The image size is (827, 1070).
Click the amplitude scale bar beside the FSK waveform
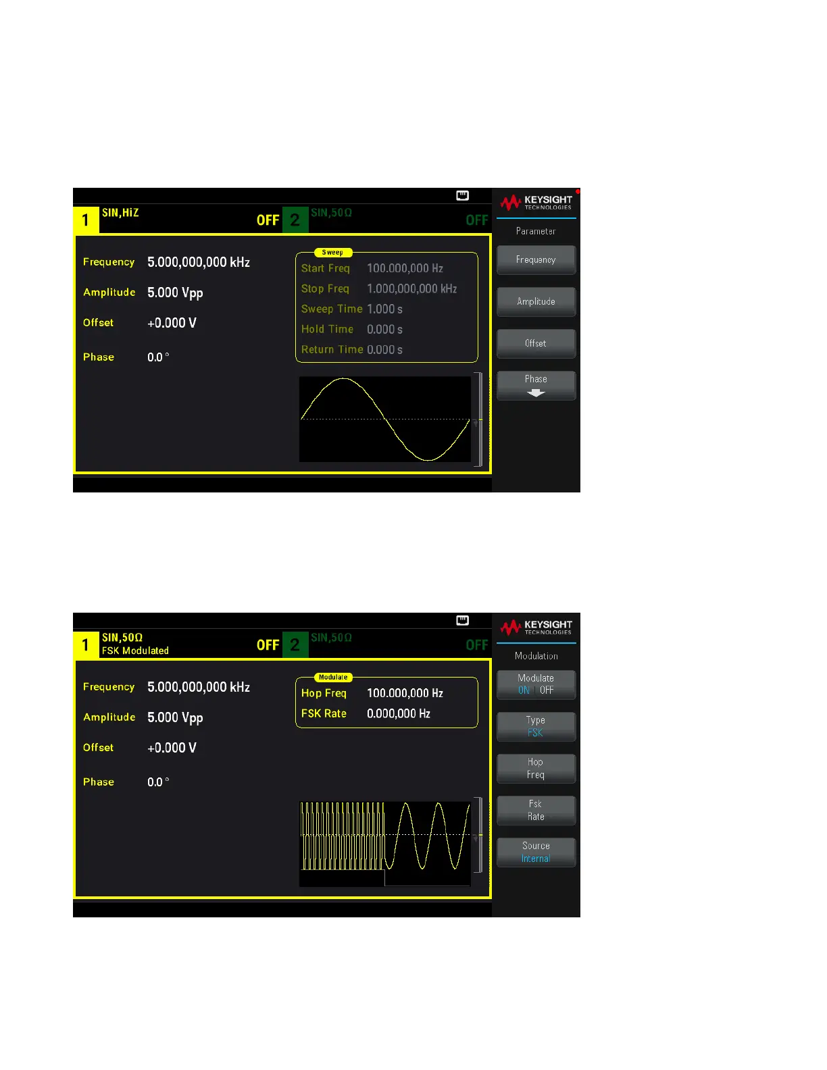coord(478,835)
